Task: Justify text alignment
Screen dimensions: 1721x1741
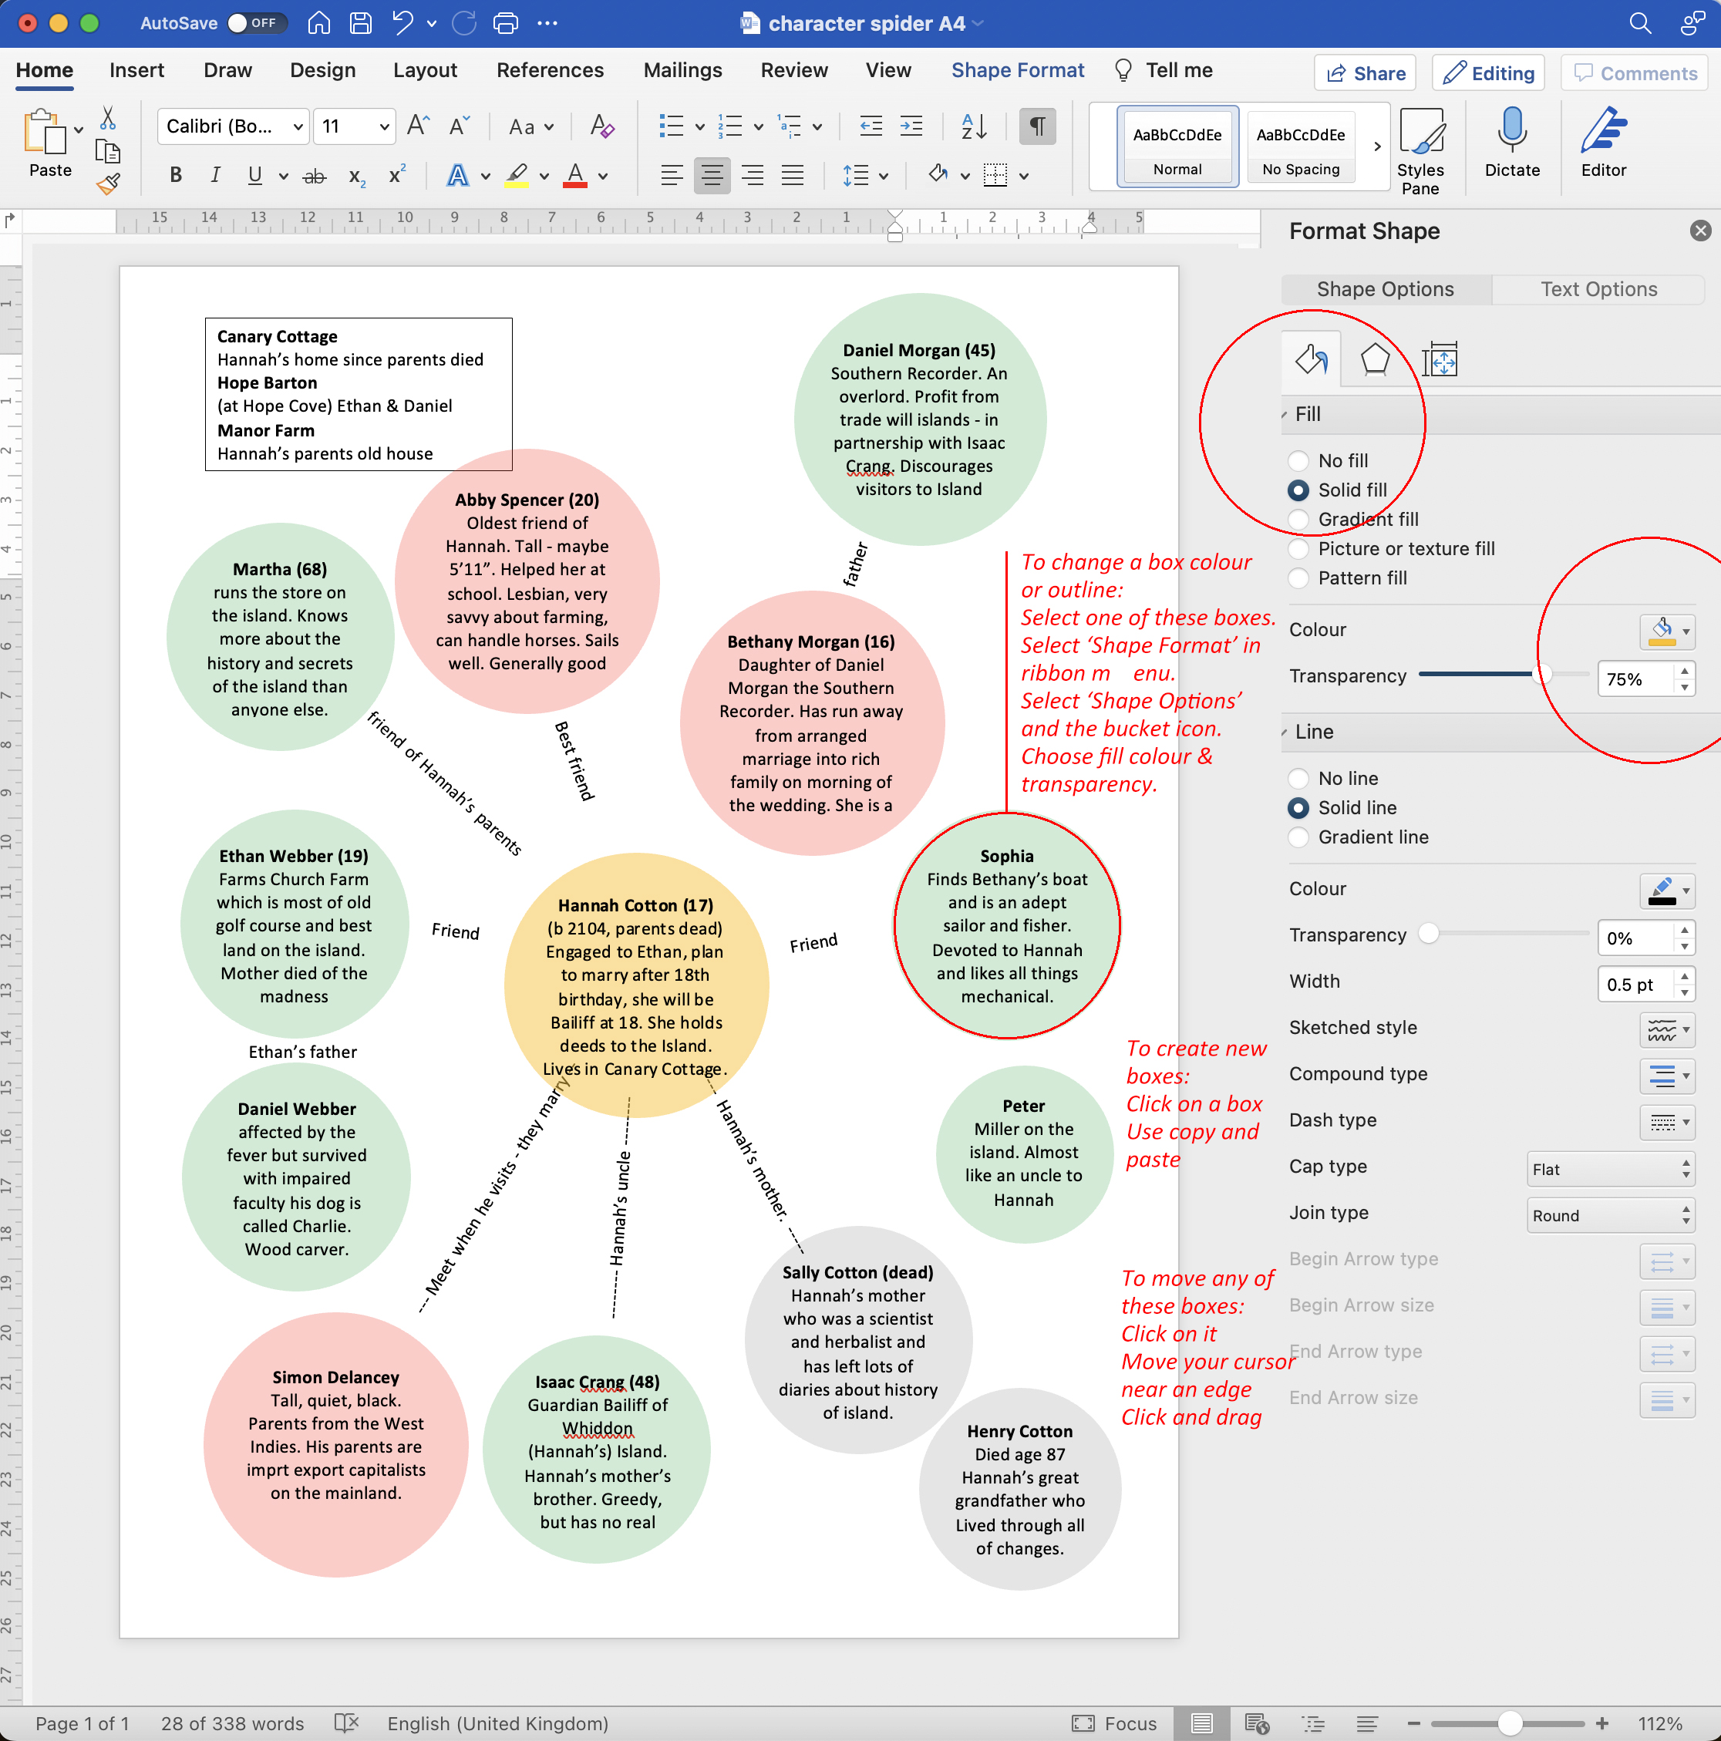Action: 792,175
